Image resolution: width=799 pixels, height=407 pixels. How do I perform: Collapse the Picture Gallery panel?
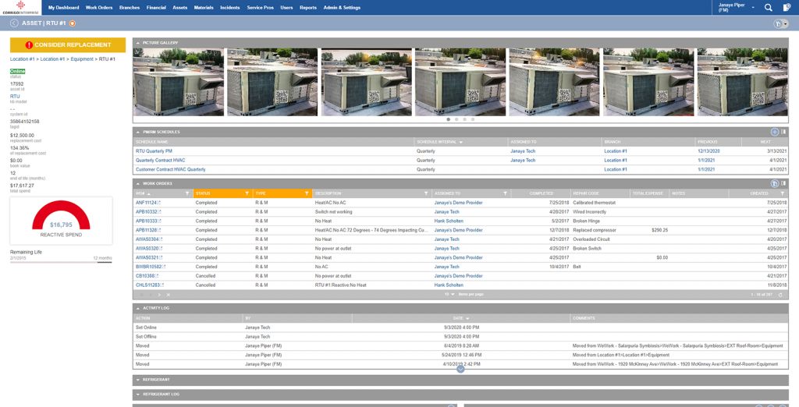click(138, 43)
